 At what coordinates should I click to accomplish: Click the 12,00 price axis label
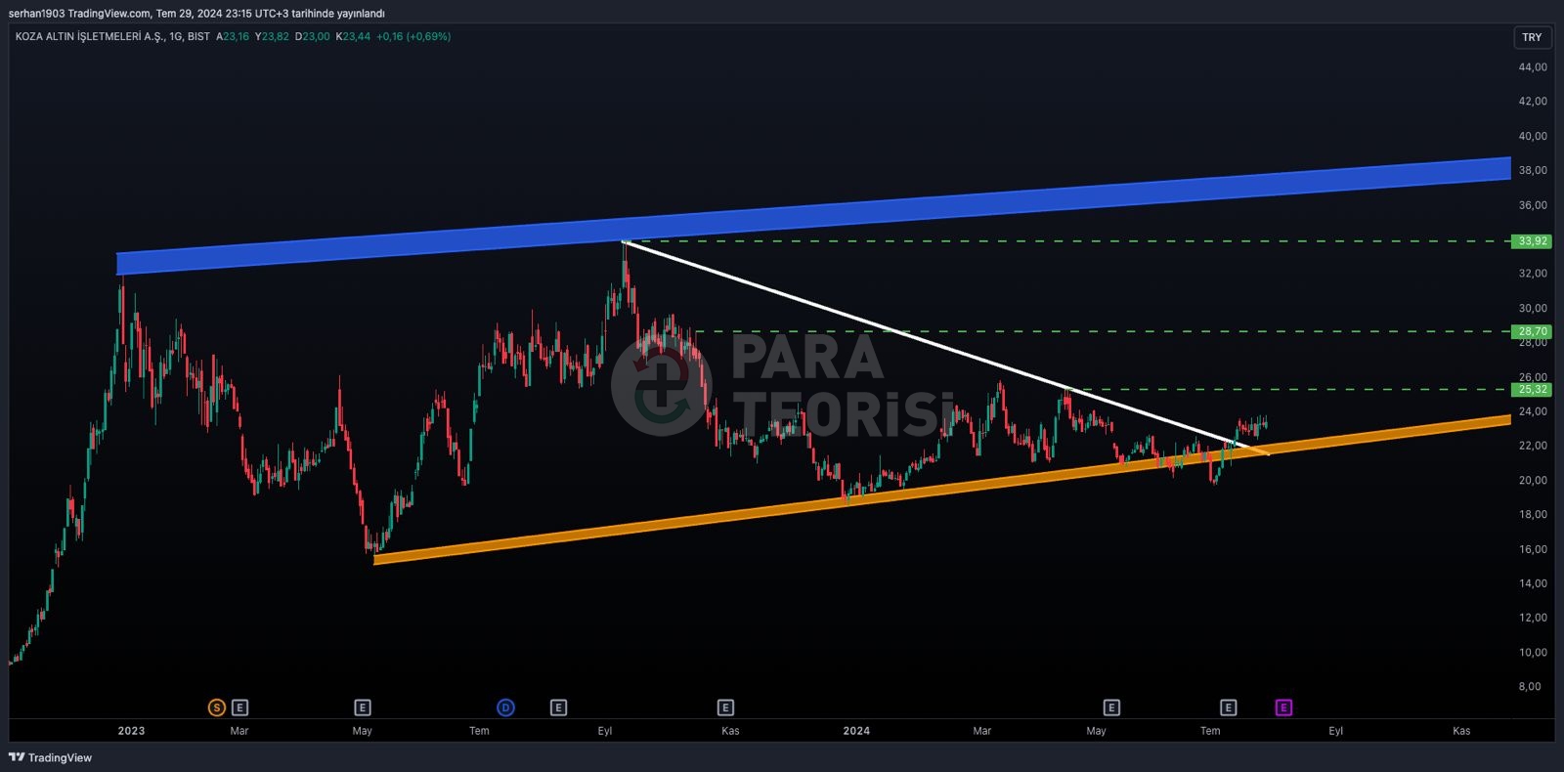tap(1533, 619)
